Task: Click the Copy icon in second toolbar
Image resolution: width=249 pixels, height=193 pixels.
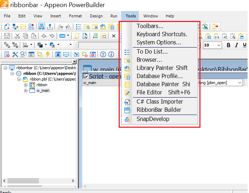Action: (x=26, y=36)
